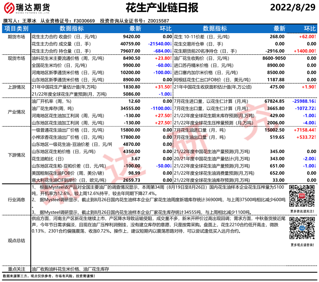Click the 重点关注 row label
This screenshot has width=319, height=282.
coord(16,269)
